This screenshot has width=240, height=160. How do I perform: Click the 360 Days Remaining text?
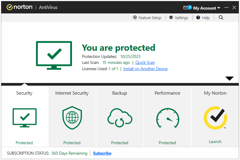click(69, 153)
